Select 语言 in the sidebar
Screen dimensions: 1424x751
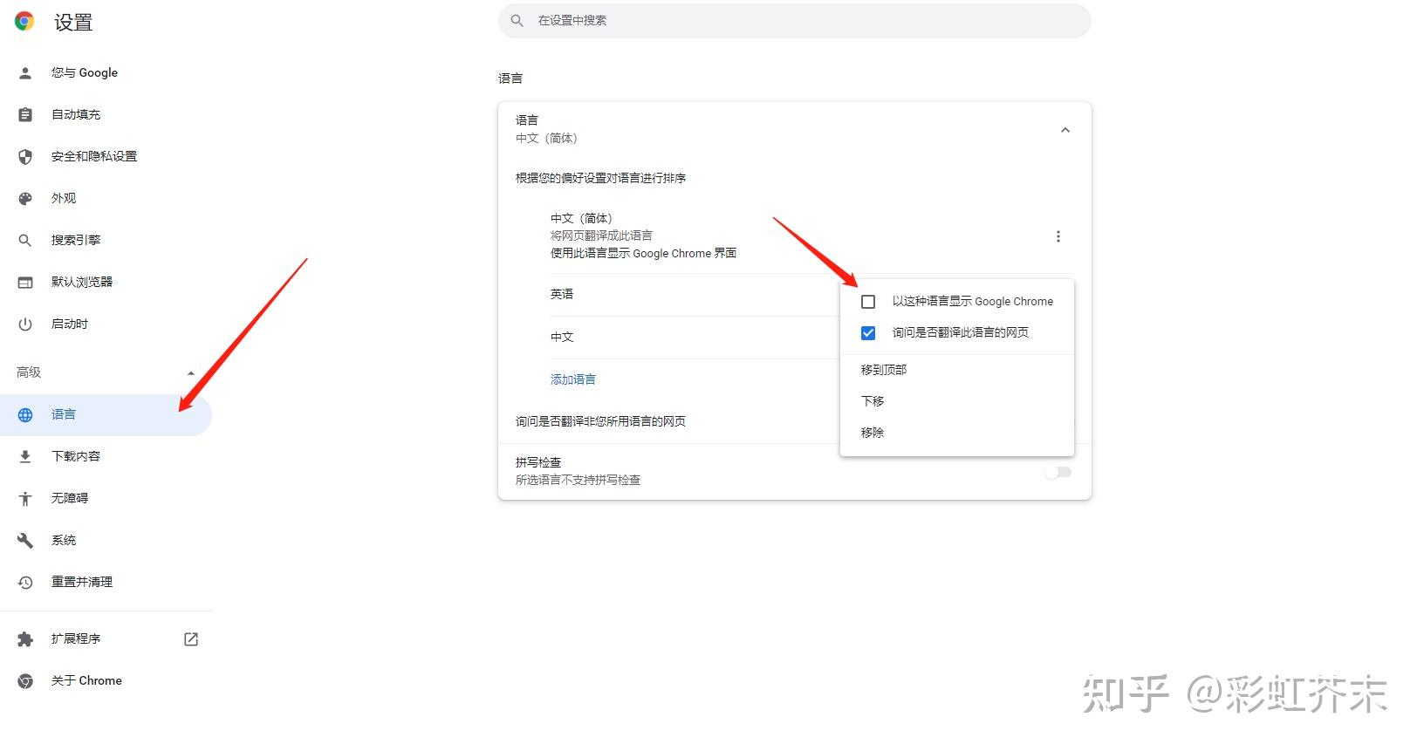106,415
